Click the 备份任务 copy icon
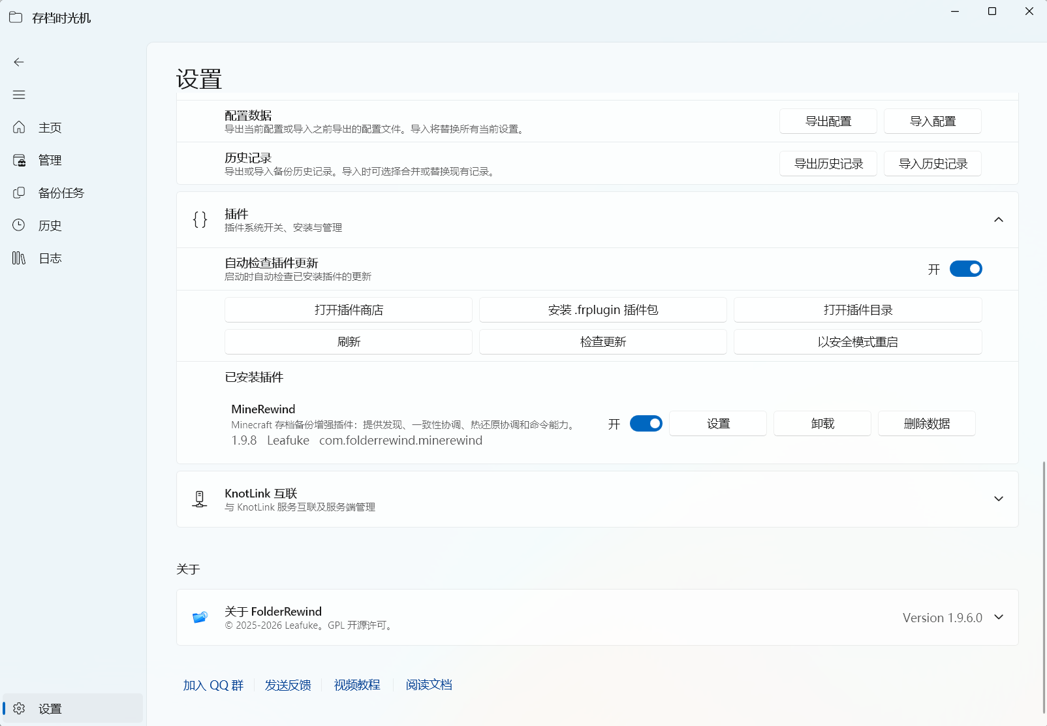 pos(19,193)
